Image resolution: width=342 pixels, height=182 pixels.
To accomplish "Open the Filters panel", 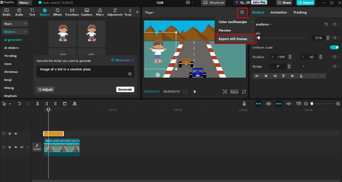I will 100,12.
